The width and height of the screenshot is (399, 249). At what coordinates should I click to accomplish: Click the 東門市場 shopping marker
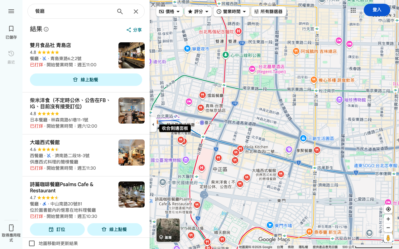tap(270, 225)
